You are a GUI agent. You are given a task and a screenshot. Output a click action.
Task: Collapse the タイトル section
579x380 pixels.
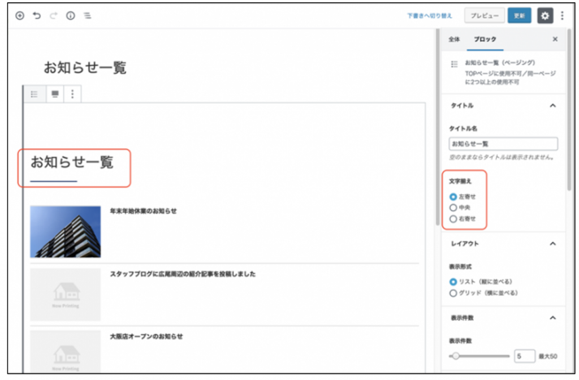point(552,106)
